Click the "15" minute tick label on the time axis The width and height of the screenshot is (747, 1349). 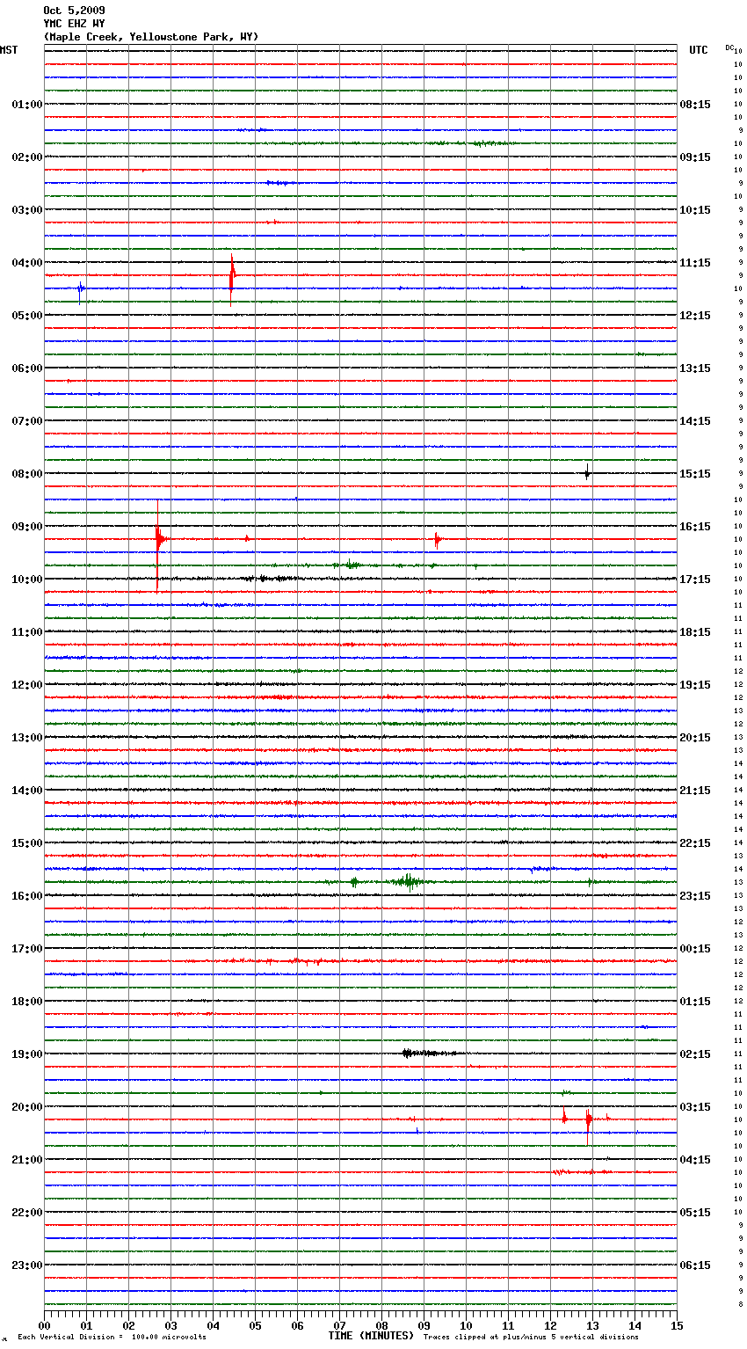[x=677, y=1325]
